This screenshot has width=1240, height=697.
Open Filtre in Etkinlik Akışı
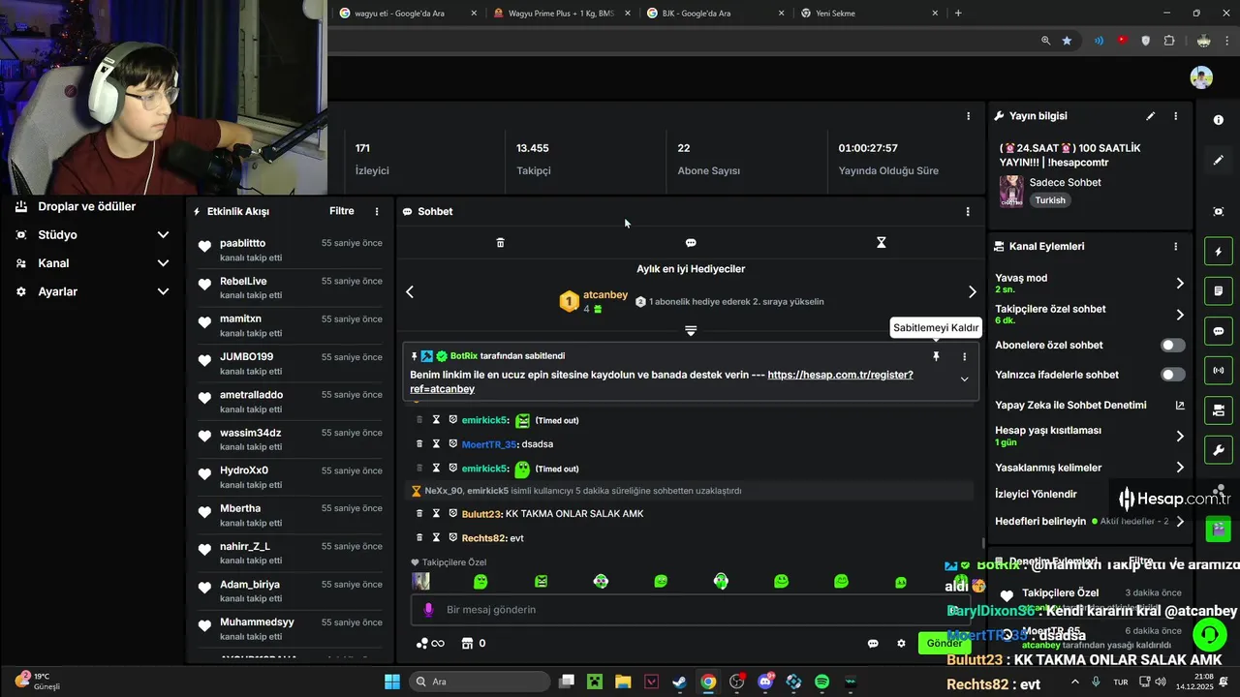point(341,211)
